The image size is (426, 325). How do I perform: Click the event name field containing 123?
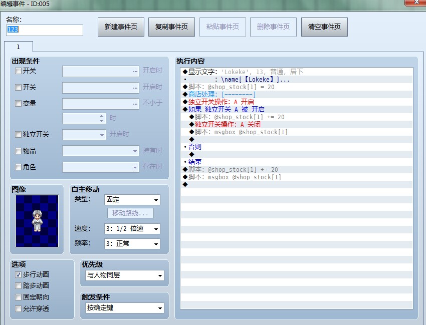click(45, 30)
